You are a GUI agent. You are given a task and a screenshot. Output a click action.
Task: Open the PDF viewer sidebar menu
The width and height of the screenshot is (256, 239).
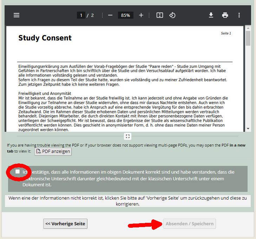17,15
